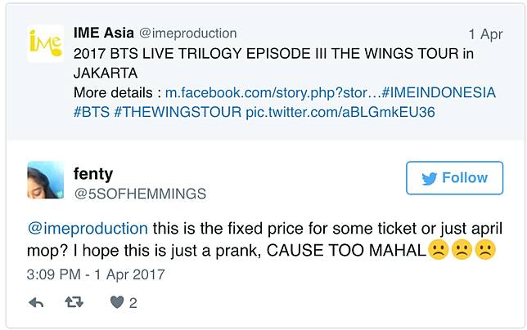Viewport: 527px width, 330px height.
Task: Retweet fenty's tweet
Action: (74, 302)
